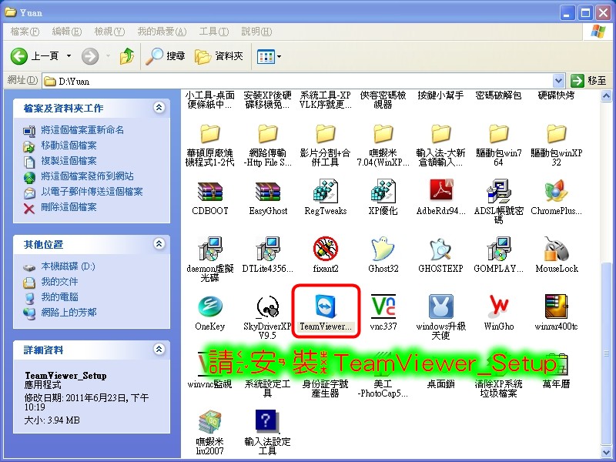Click the Up one level folder button
Viewport: 616px width, 462px height.
(127, 56)
